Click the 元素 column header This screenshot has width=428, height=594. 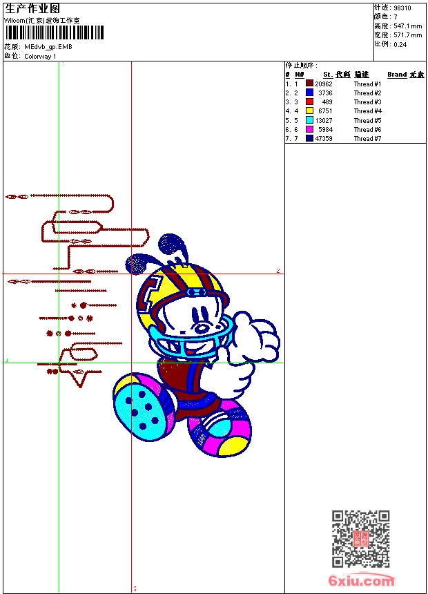417,75
